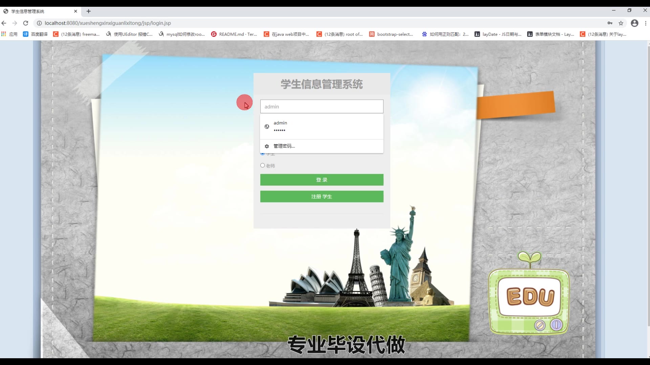
Task: Click the browser reload icon
Action: 26,23
